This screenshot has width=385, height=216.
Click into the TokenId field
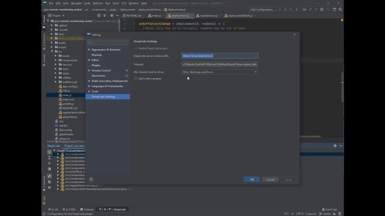(x=220, y=64)
